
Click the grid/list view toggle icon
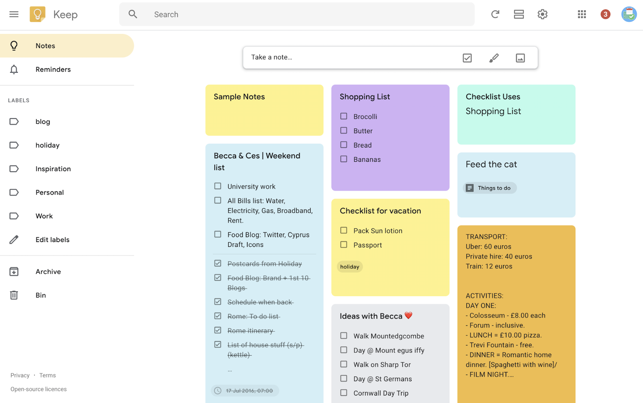click(x=518, y=14)
